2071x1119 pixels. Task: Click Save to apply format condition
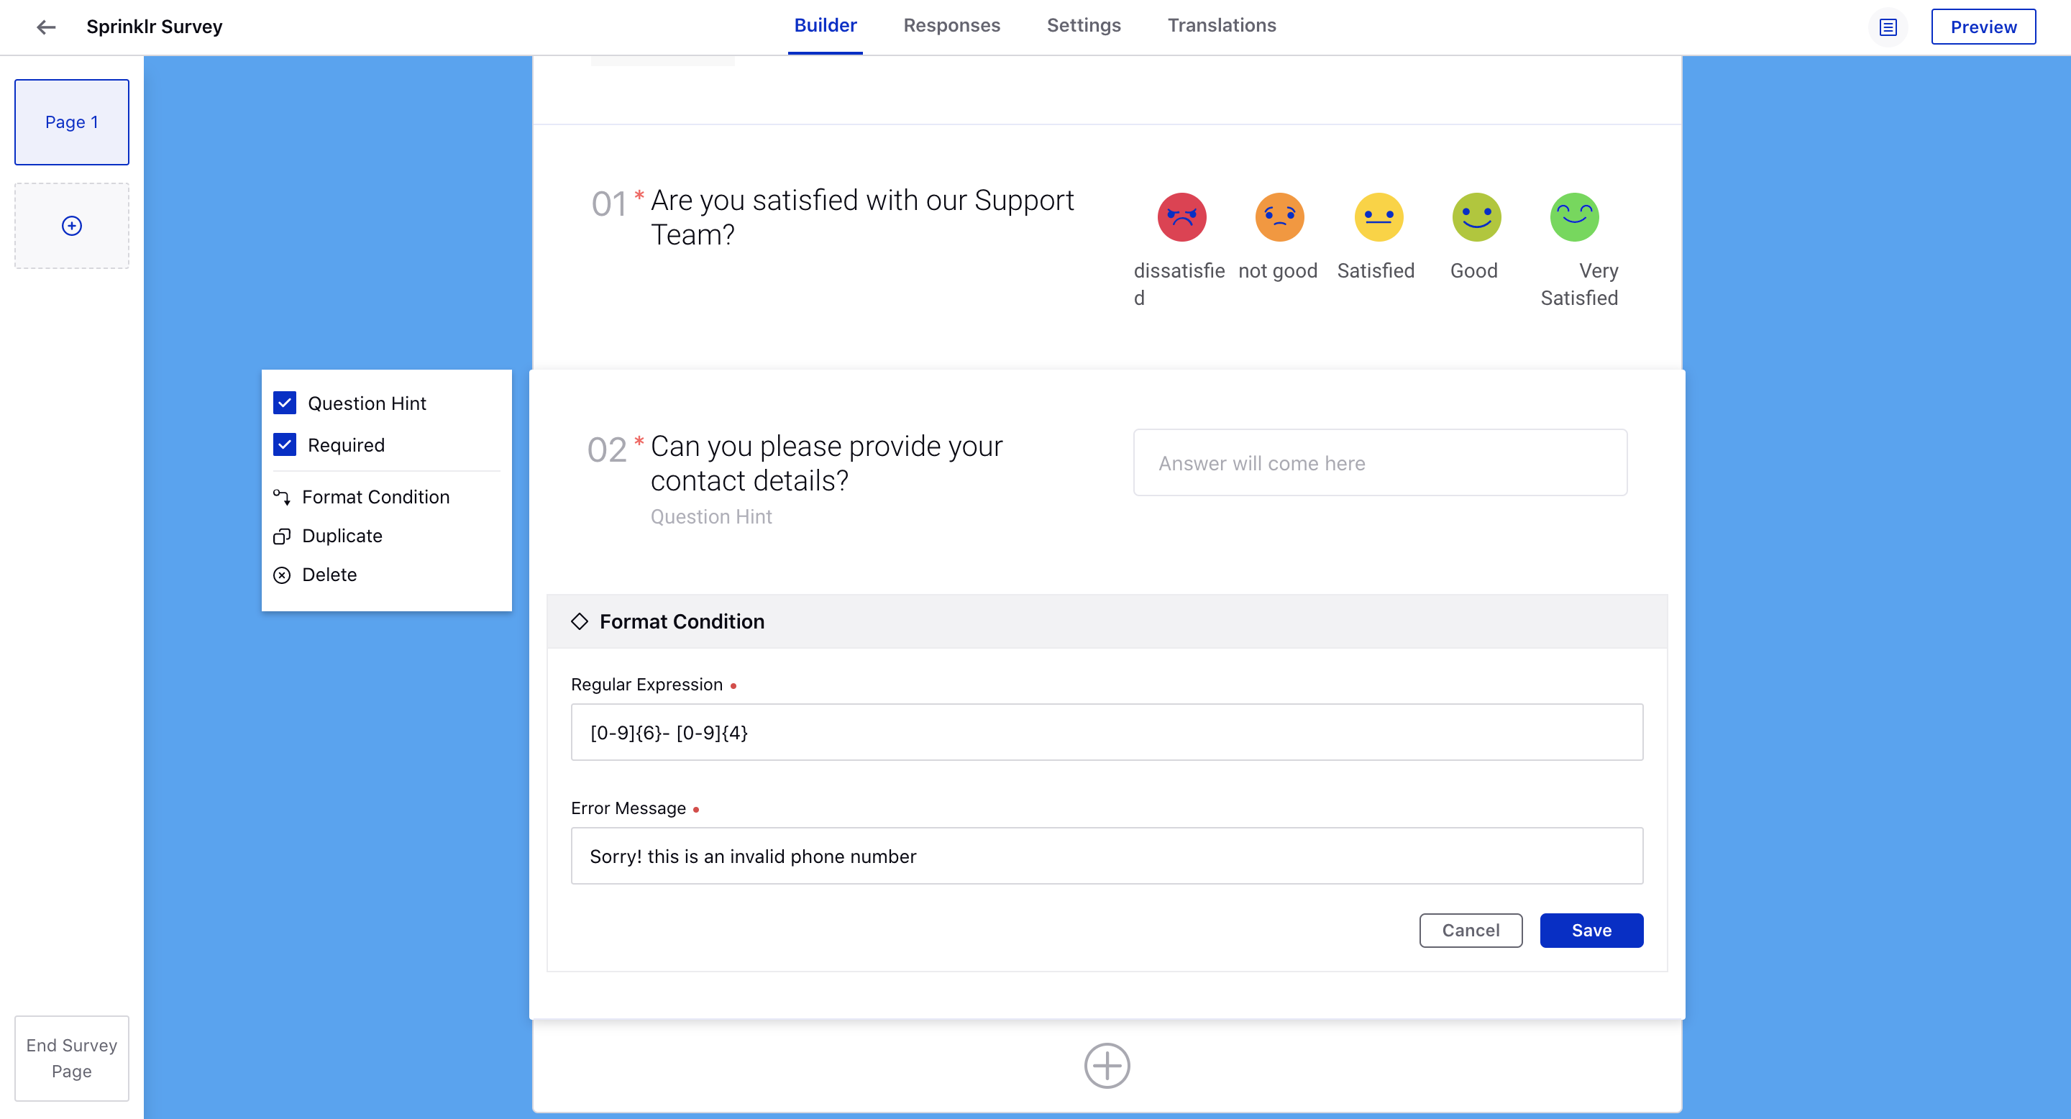point(1591,930)
